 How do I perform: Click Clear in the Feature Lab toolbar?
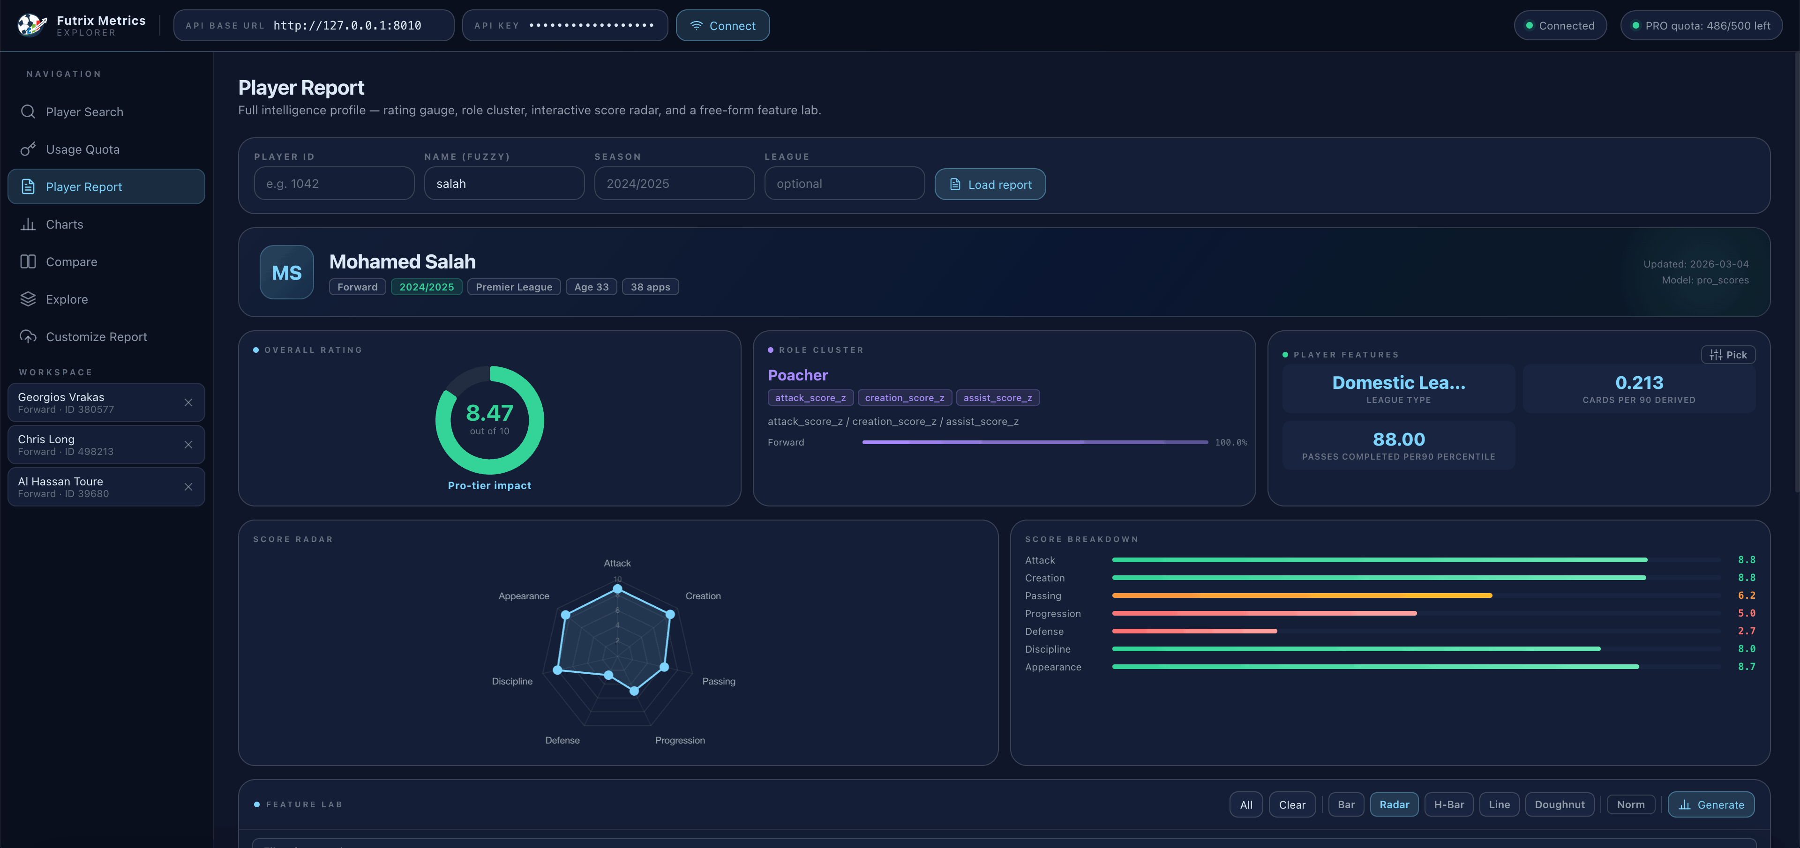tap(1292, 804)
